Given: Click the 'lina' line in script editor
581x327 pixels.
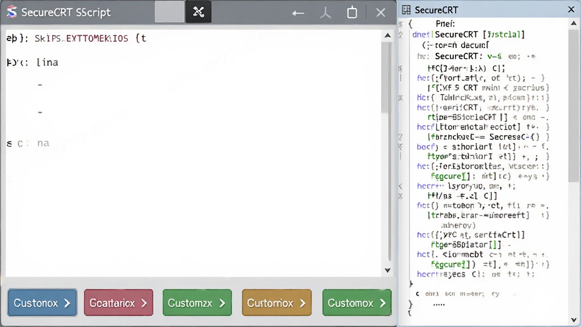Looking at the screenshot, I should pyautogui.click(x=32, y=62).
